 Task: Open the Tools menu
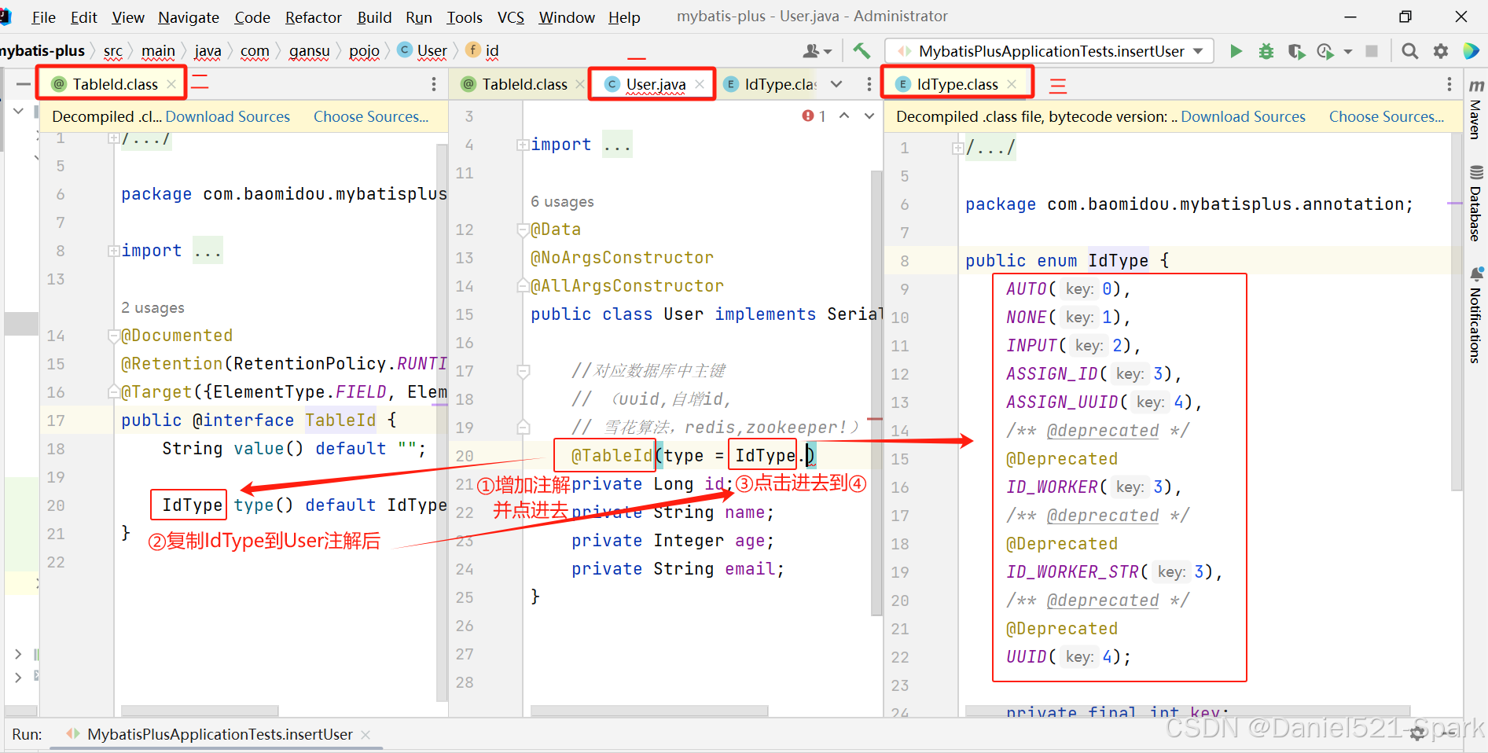(x=465, y=17)
